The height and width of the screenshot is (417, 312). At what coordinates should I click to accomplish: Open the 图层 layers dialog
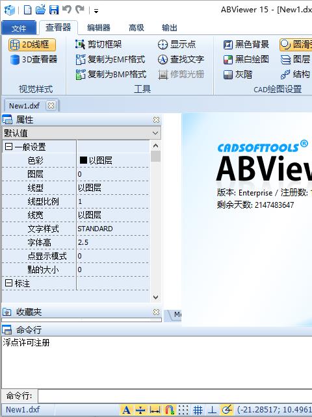(296, 59)
